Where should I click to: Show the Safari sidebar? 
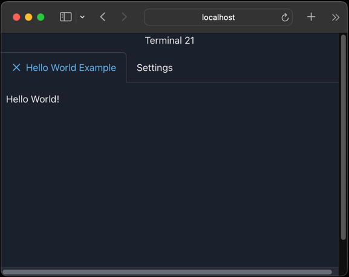pyautogui.click(x=66, y=17)
